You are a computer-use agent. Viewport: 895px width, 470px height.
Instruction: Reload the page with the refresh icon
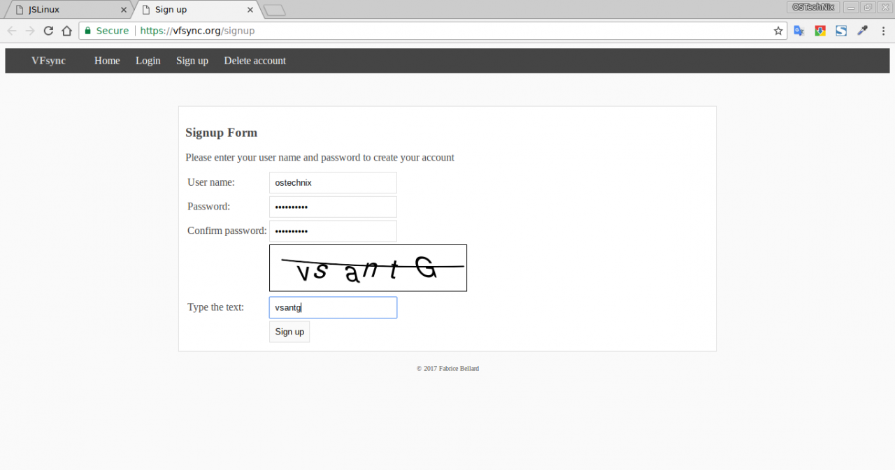point(48,31)
